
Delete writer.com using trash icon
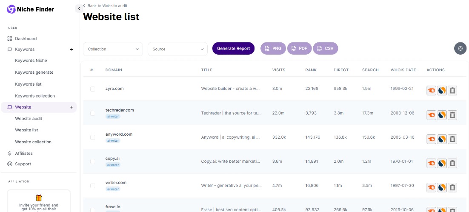pos(452,187)
